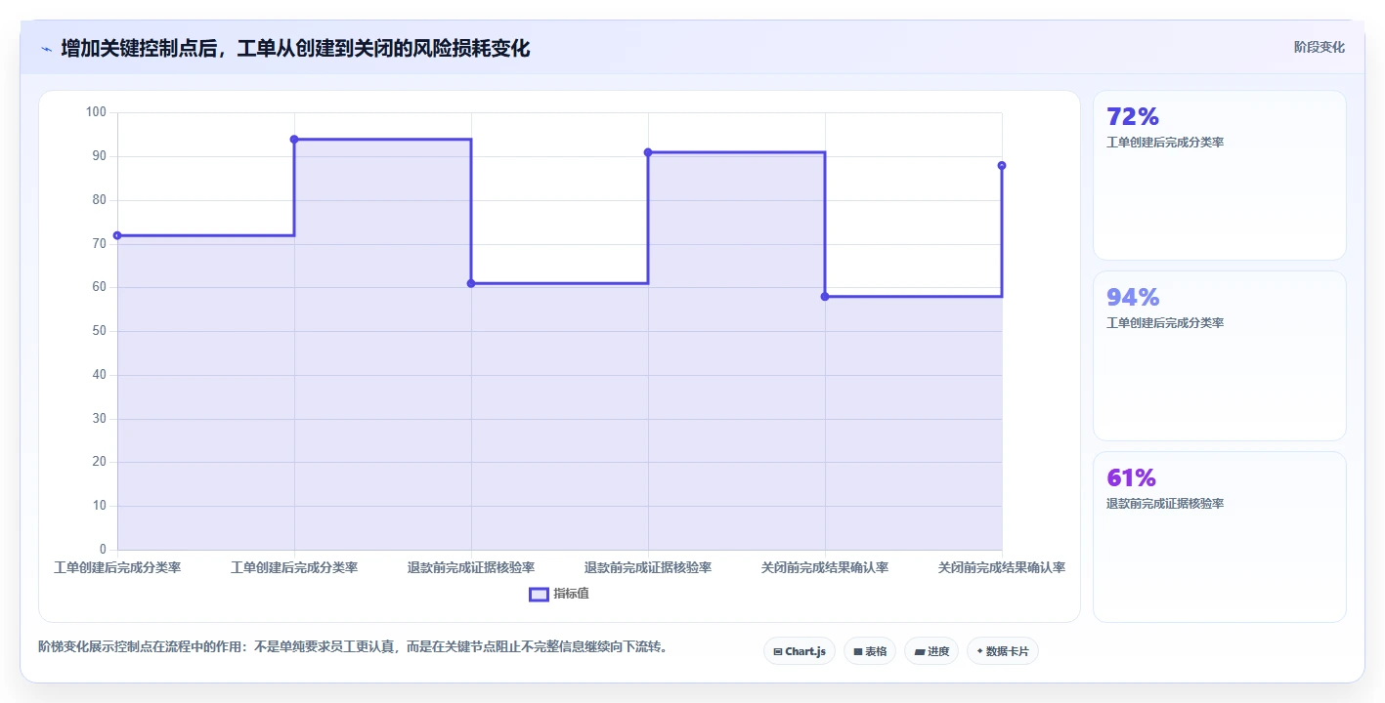Click the y-axis label 0
1385x703 pixels.
(103, 550)
